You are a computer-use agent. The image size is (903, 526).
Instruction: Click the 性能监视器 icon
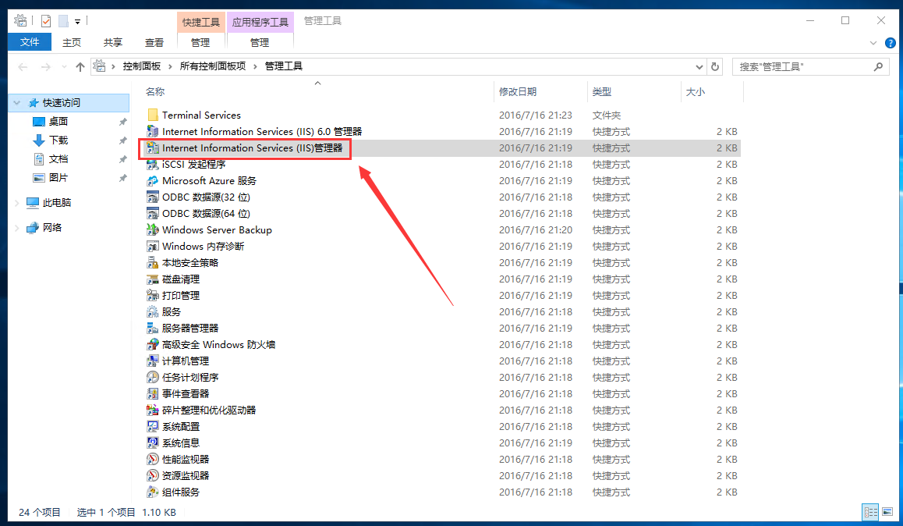click(153, 460)
